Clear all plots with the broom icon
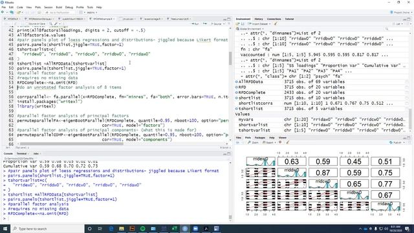 [287, 142]
